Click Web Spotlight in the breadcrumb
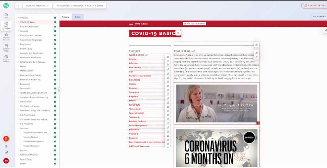This screenshot has height=168, width=327. pyautogui.click(x=63, y=6)
